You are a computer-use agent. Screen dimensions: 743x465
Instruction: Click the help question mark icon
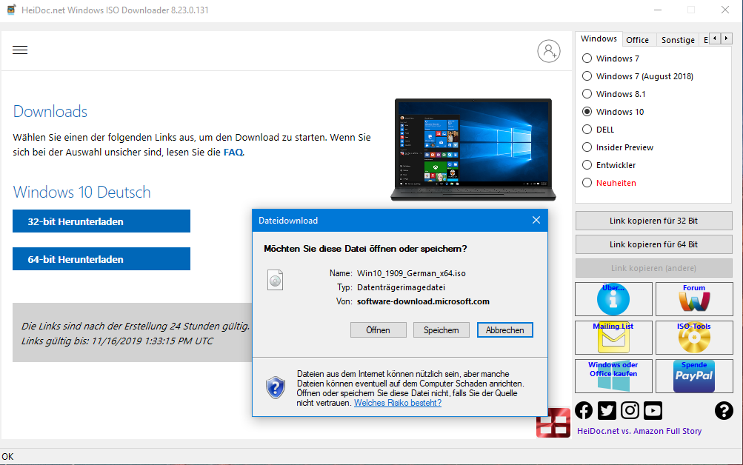724,410
